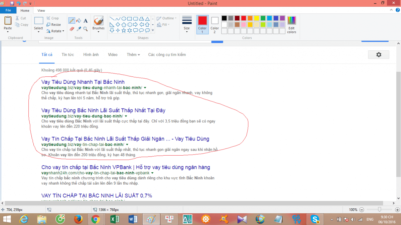Use the Magnifier tool

pos(86,29)
